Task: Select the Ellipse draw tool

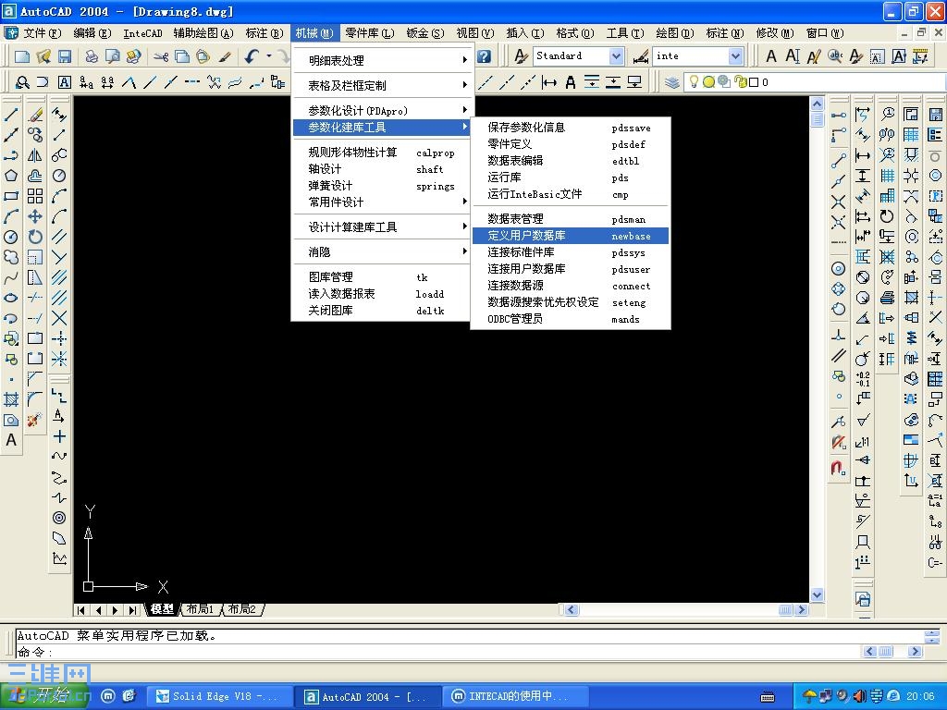Action: [11, 298]
